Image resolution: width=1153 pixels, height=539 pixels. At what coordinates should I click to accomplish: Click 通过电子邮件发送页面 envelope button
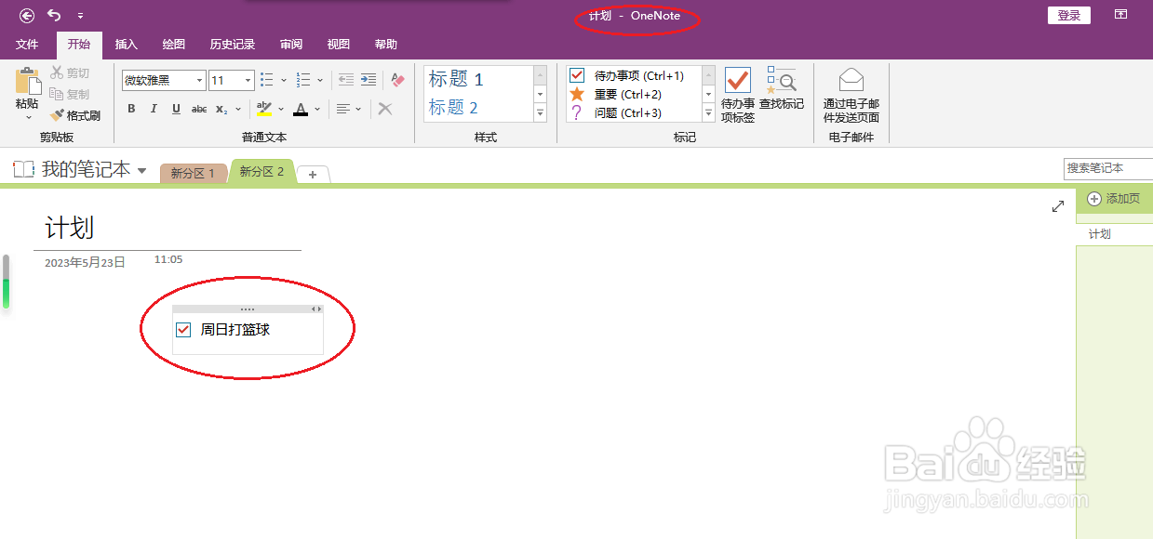coord(851,95)
